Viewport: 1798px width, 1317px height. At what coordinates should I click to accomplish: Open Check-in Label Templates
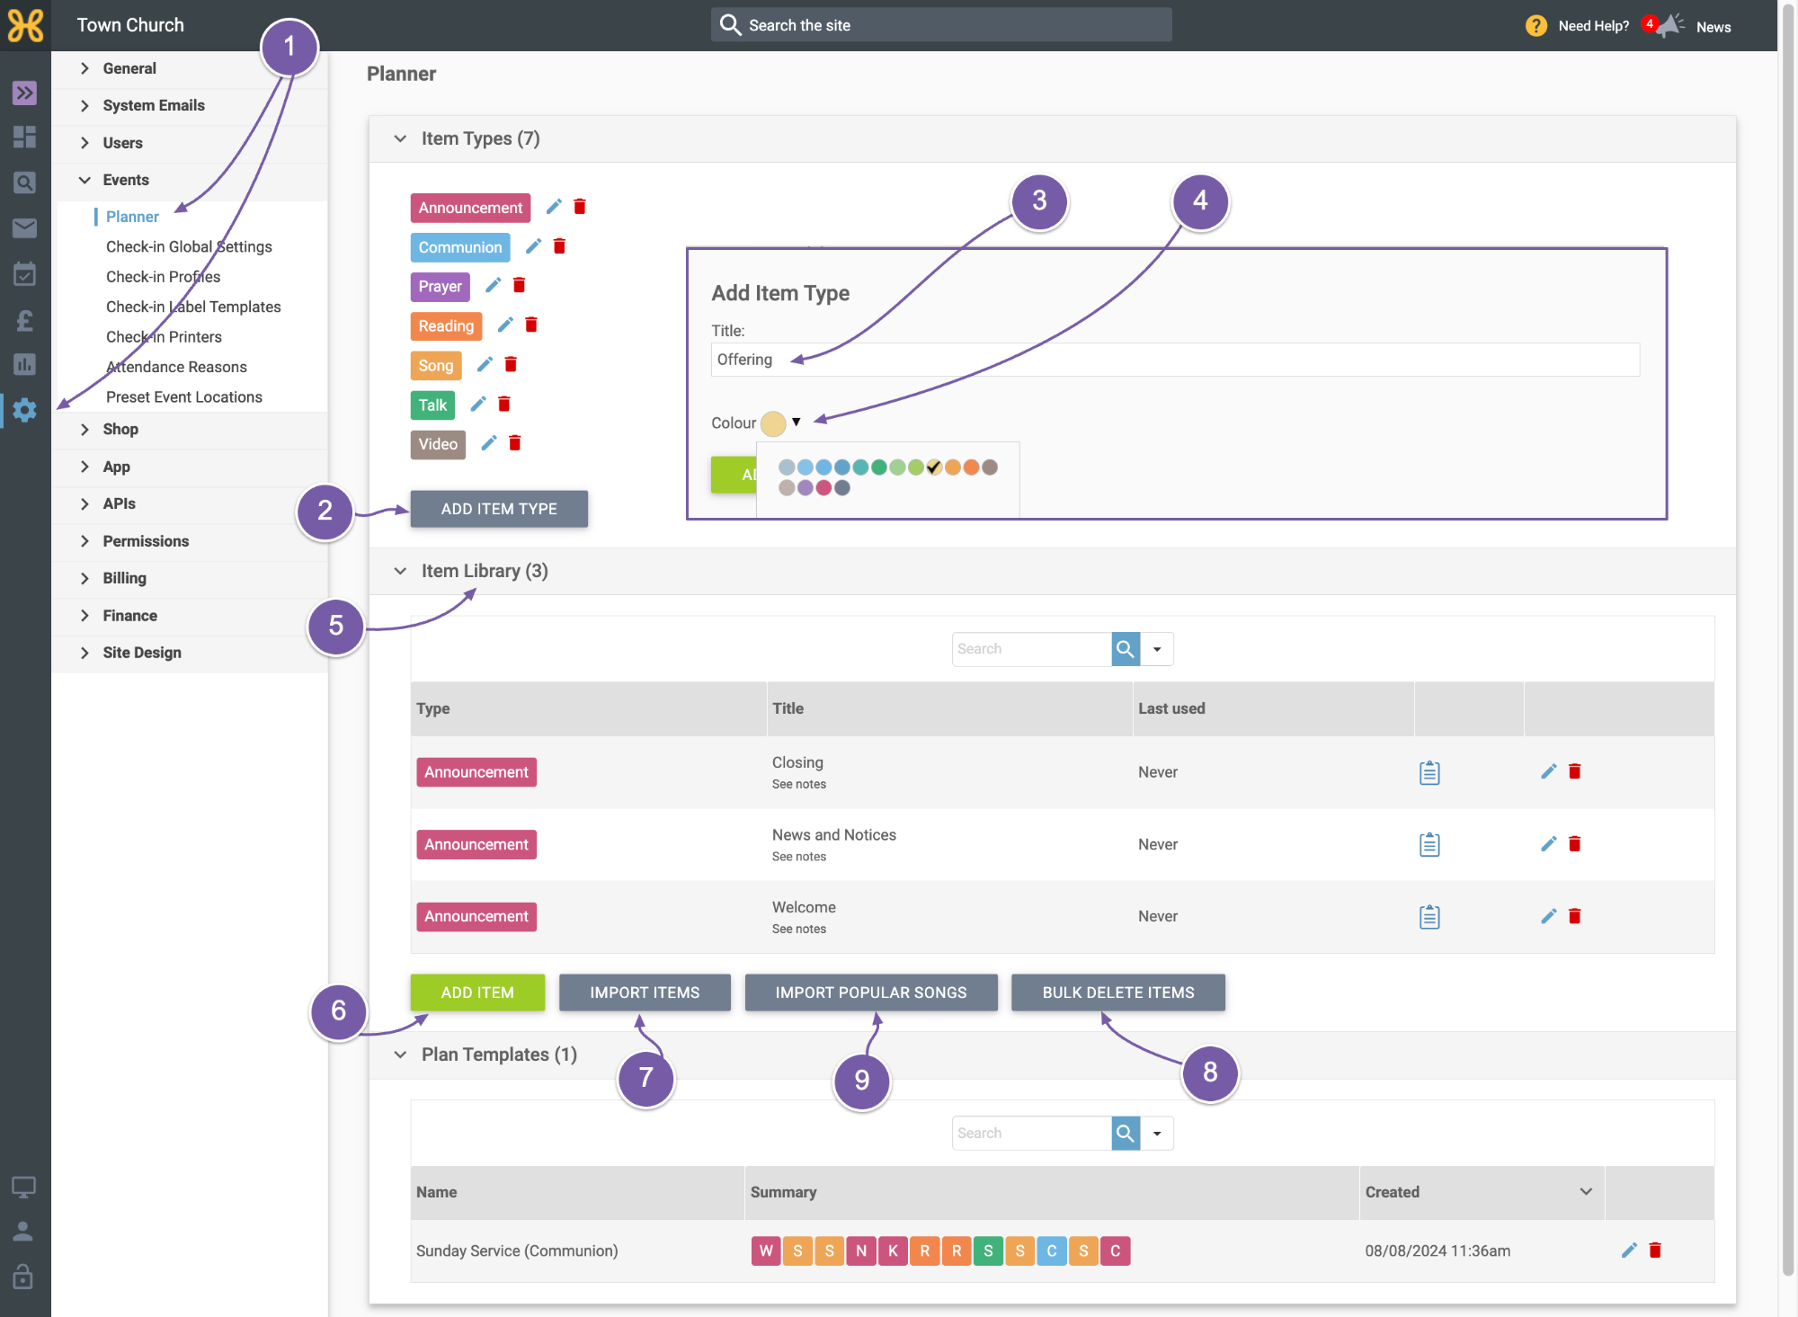(193, 307)
